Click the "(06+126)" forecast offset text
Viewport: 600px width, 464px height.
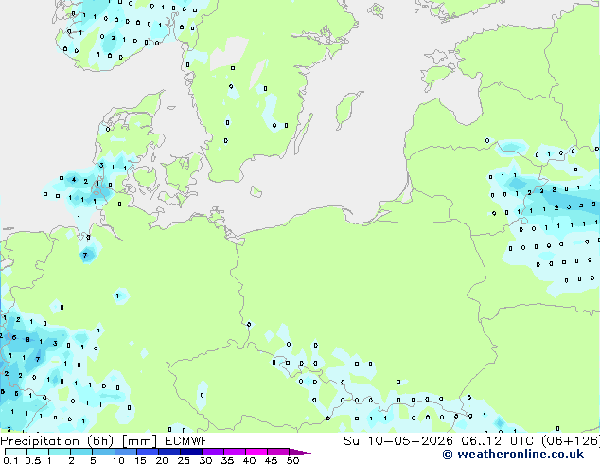point(570,441)
